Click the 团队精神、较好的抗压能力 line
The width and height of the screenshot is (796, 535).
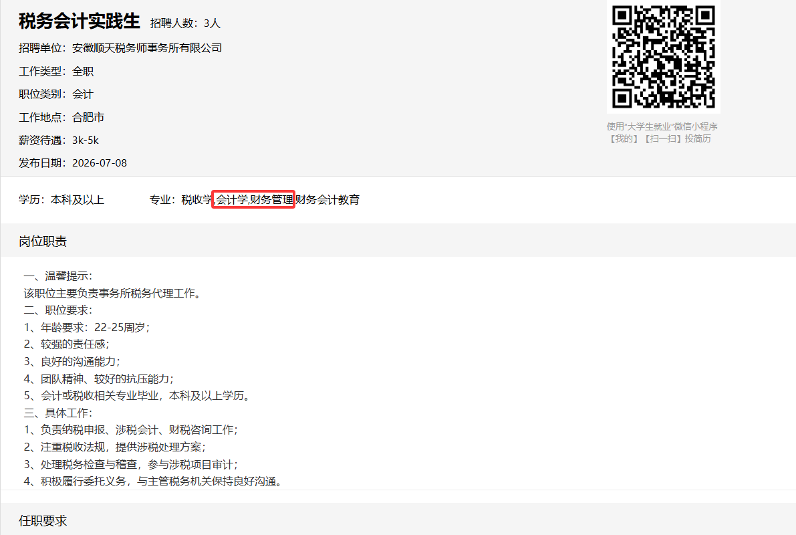tap(98, 379)
